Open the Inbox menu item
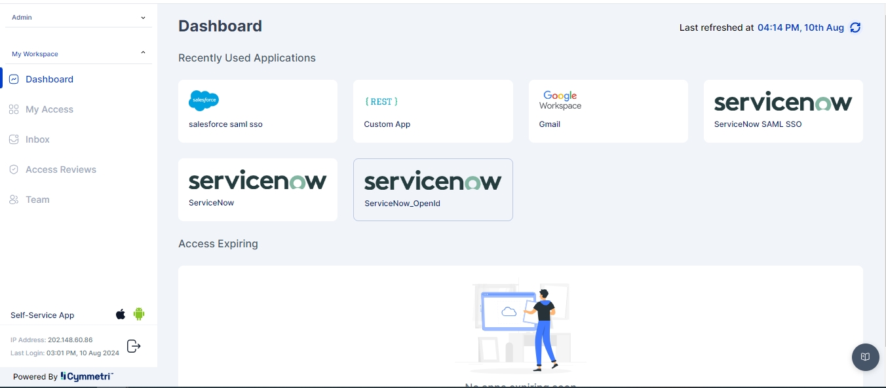This screenshot has width=886, height=388. tap(37, 139)
